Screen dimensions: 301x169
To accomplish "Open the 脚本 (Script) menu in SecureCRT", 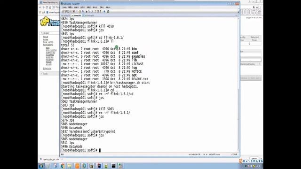I will click(95, 8).
